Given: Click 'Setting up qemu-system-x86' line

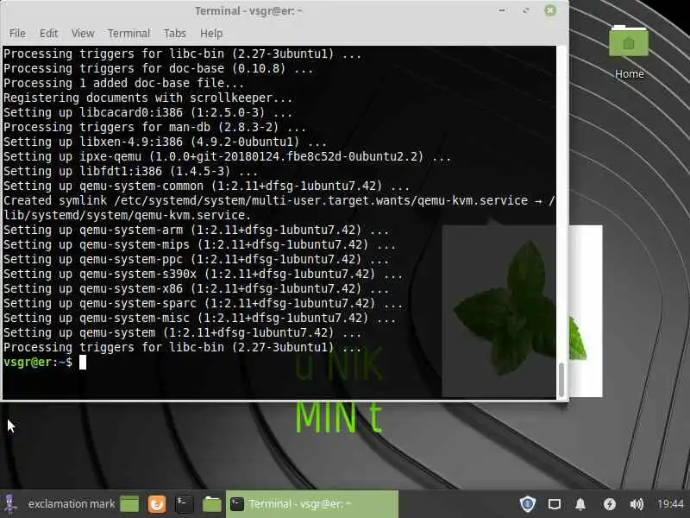Looking at the screenshot, I should 197,289.
